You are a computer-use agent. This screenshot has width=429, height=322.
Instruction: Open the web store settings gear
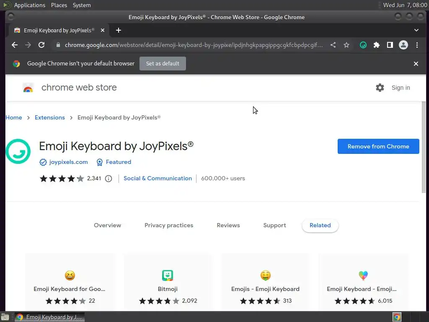pyautogui.click(x=380, y=88)
